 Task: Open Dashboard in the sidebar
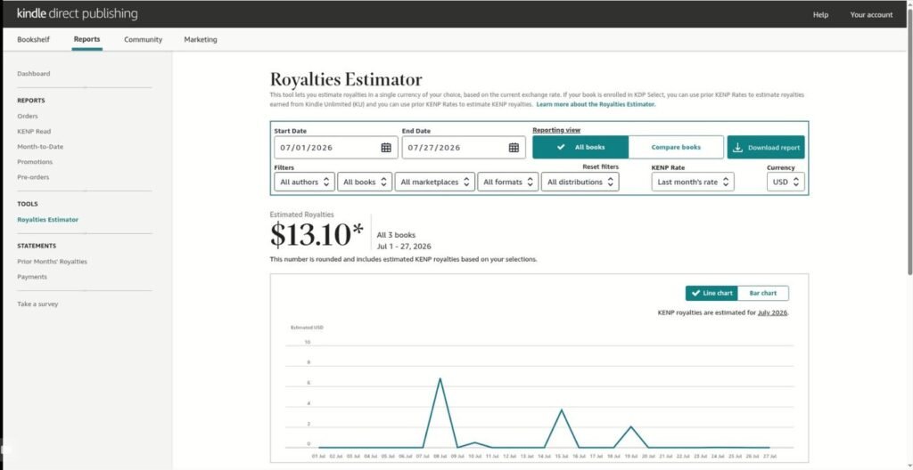34,74
